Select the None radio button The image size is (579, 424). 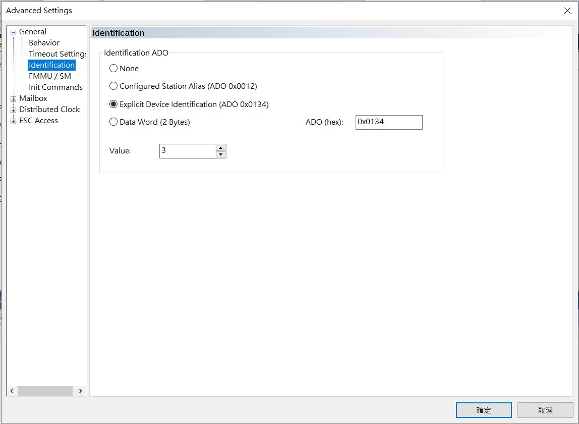(x=113, y=69)
